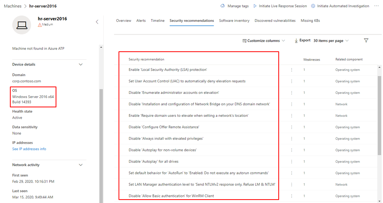
Task: Collapse the Network activity section
Action: point(81,165)
